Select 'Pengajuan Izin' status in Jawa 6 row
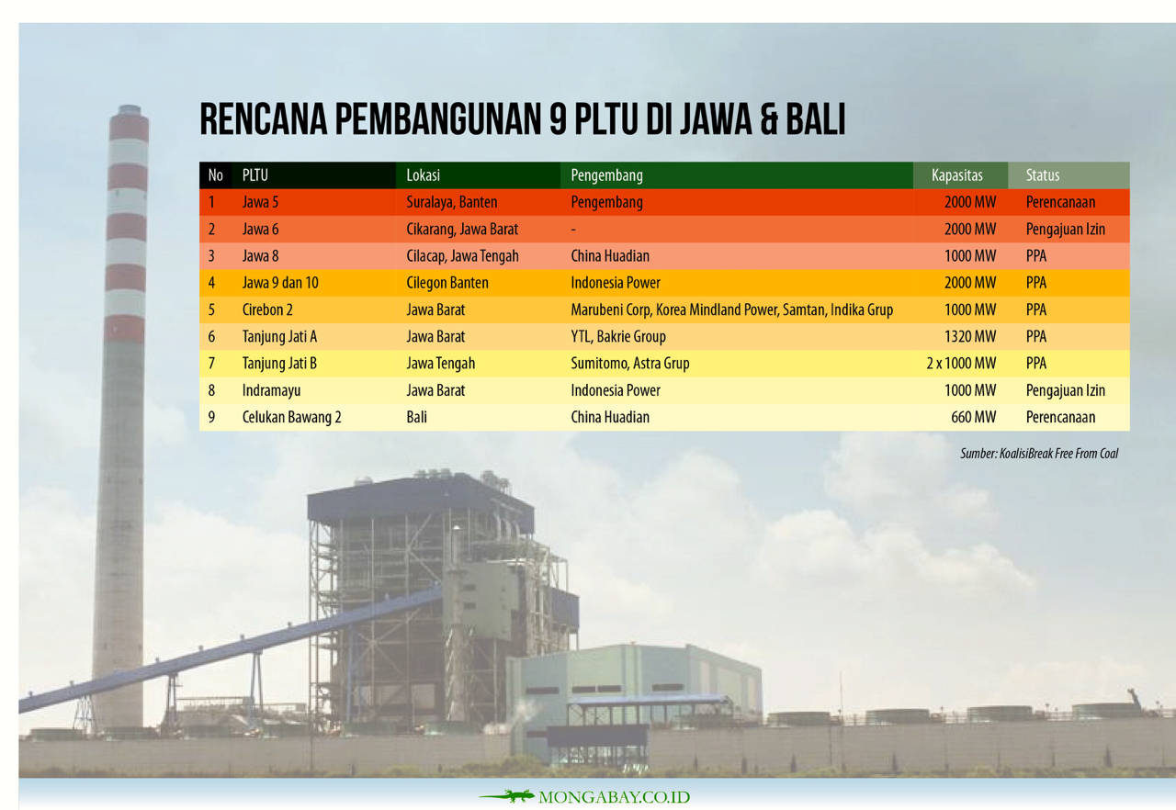1176x810 pixels. pyautogui.click(x=1066, y=229)
